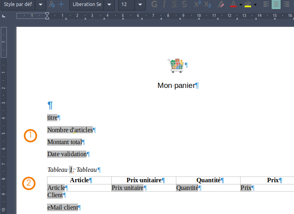
Task: Open highlighting color dropdown arrow
Action: [255, 4]
